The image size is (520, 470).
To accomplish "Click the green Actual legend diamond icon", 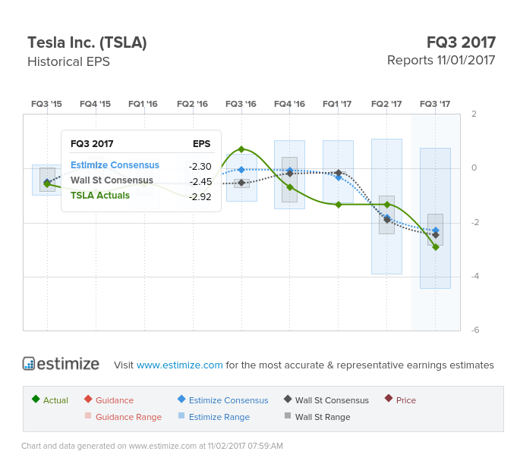I will (x=36, y=399).
